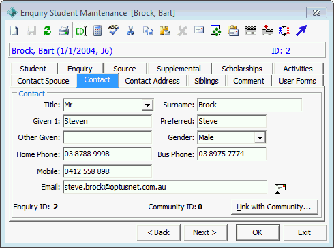334x248 pixels.
Task: Click the Paste clipboard icon
Action: 165,31
